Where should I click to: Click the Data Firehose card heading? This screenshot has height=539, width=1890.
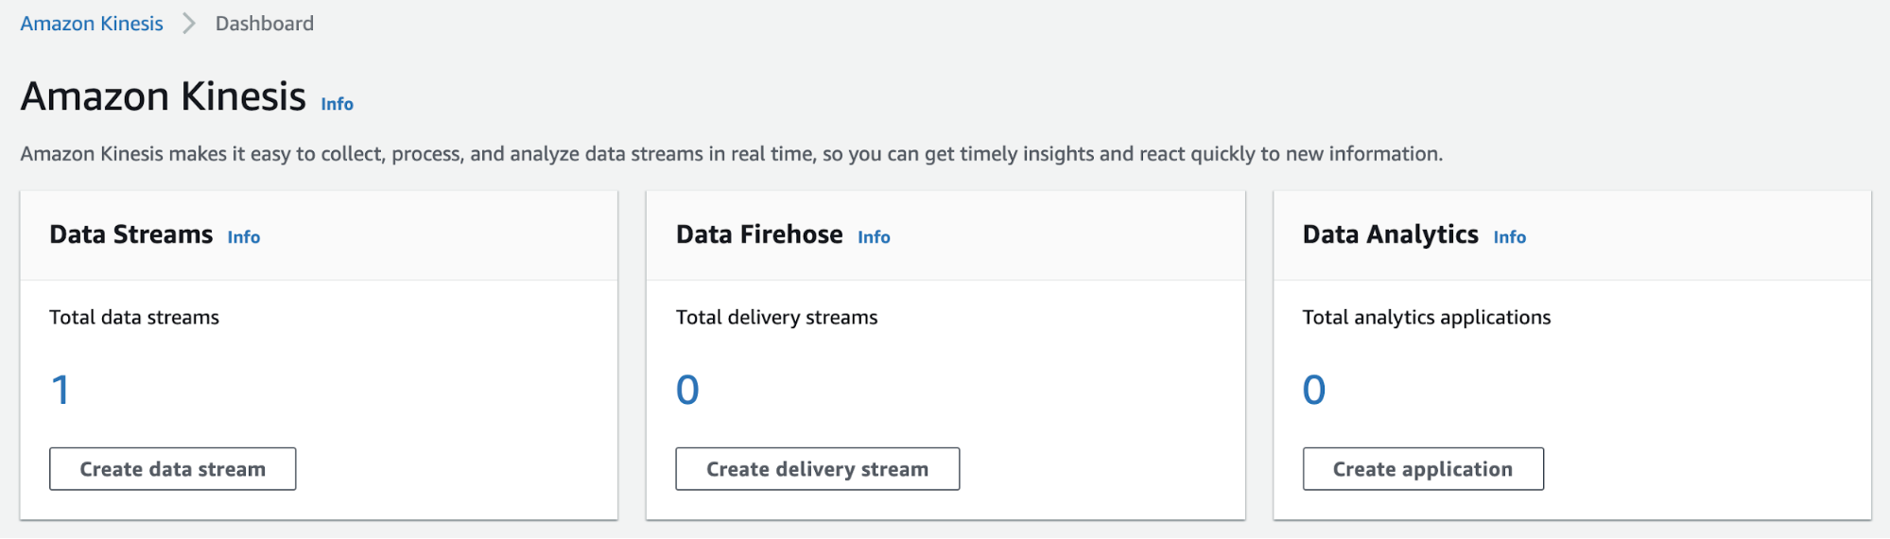coord(759,235)
